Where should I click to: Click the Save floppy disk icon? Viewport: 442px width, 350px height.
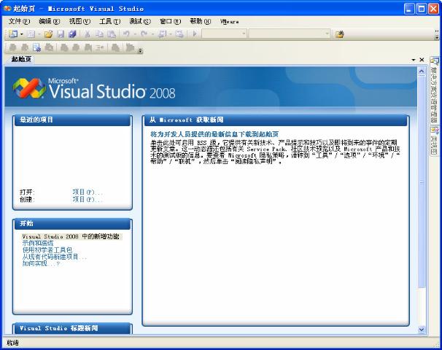coord(61,34)
